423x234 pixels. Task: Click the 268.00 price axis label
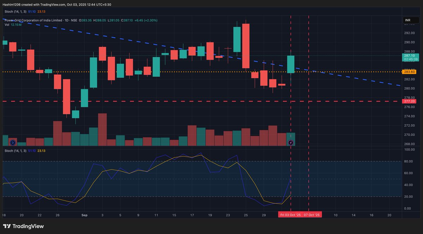coord(409,144)
